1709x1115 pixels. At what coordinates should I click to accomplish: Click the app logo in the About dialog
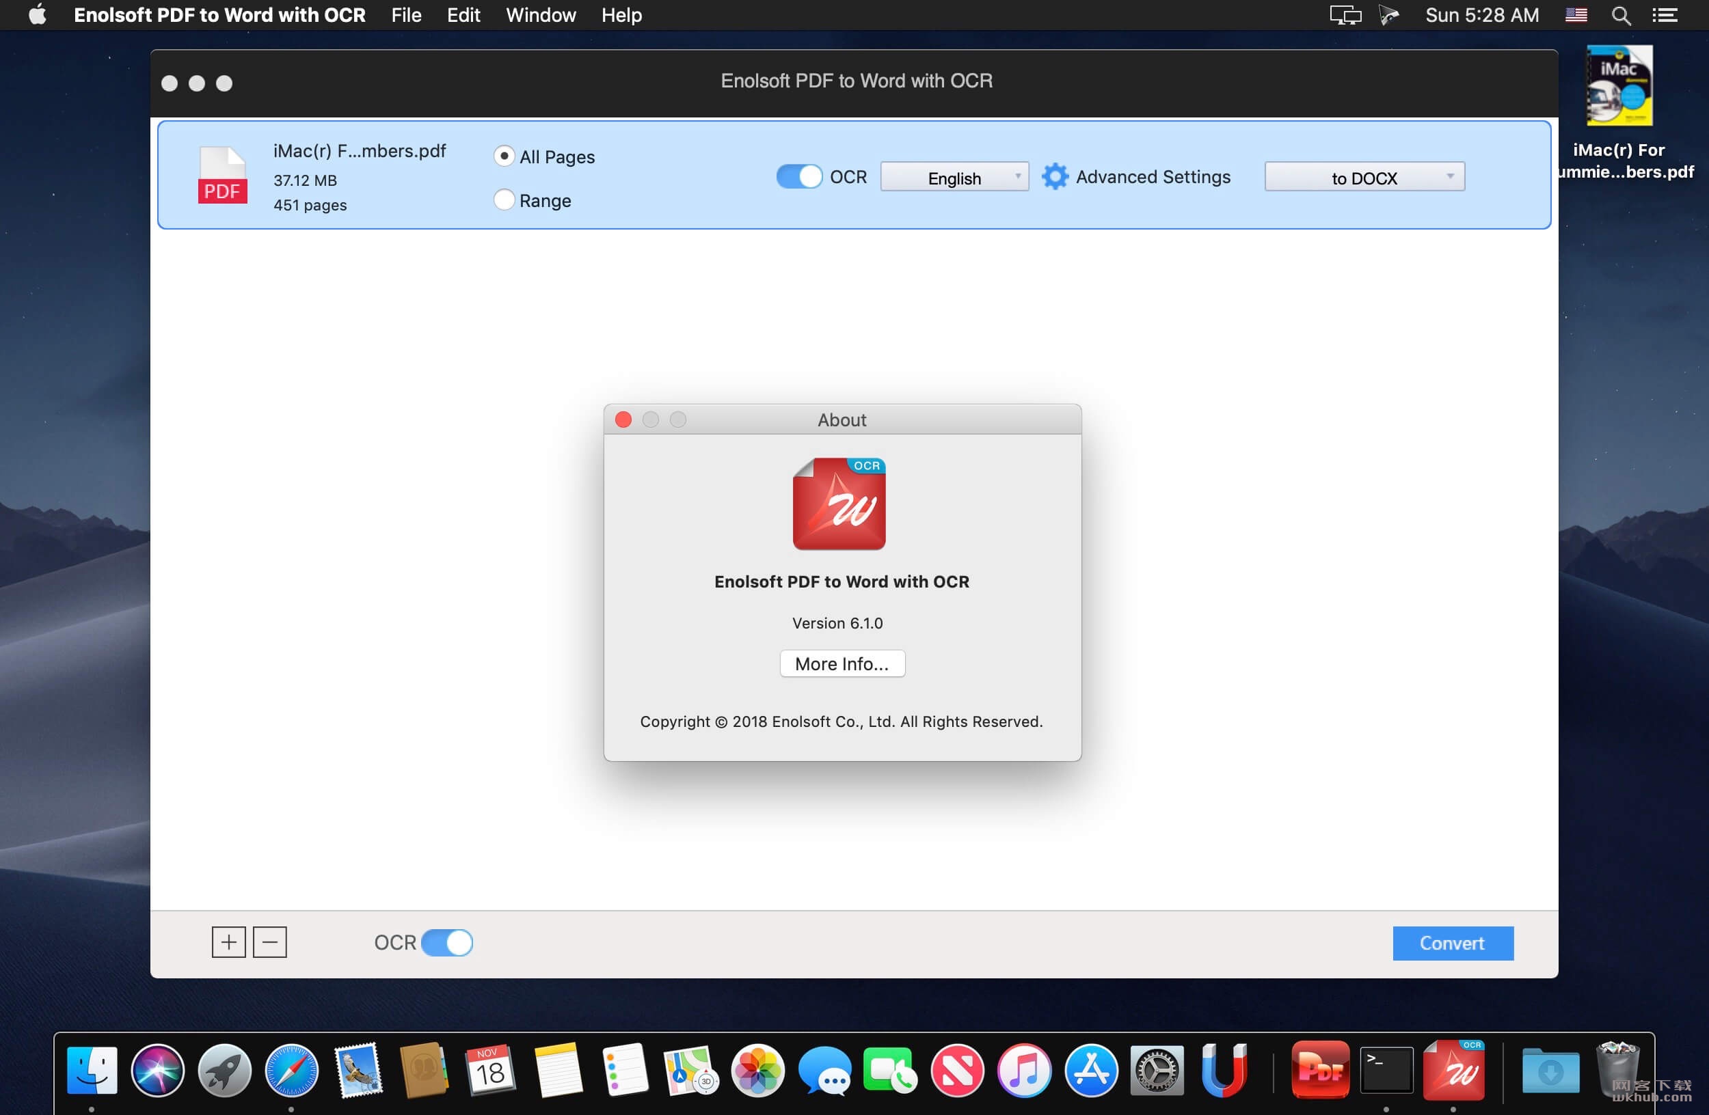tap(839, 504)
